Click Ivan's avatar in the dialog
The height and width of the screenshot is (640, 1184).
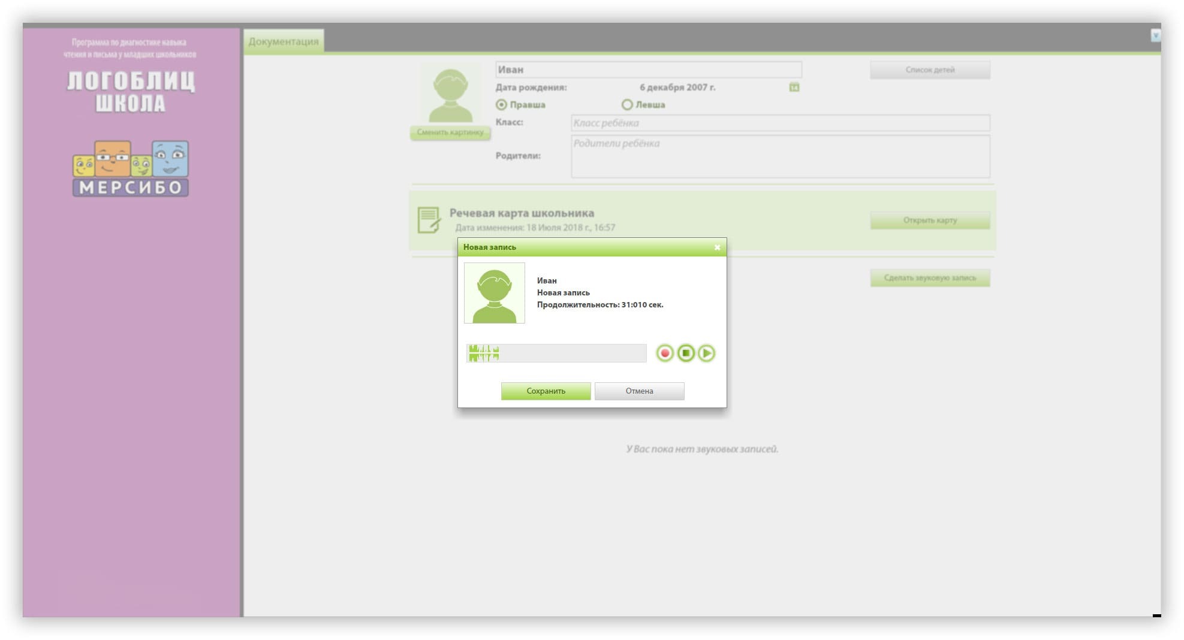coord(495,293)
